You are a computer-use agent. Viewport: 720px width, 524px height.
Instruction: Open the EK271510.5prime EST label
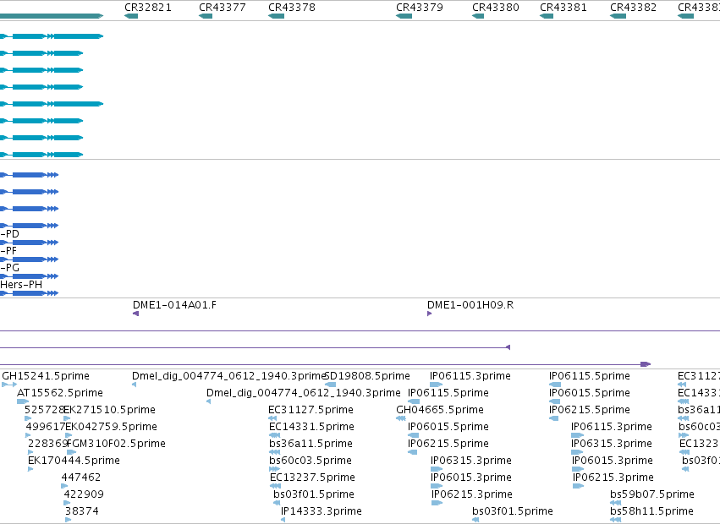pyautogui.click(x=109, y=410)
